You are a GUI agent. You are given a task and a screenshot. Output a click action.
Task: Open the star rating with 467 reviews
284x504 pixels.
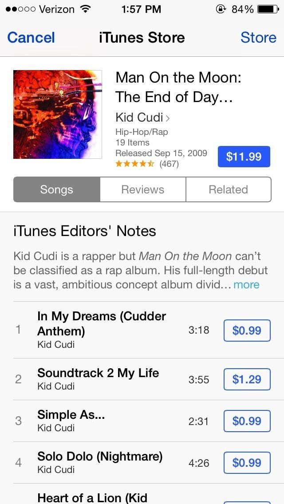click(147, 164)
